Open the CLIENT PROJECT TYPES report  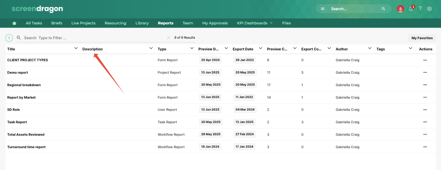click(28, 60)
